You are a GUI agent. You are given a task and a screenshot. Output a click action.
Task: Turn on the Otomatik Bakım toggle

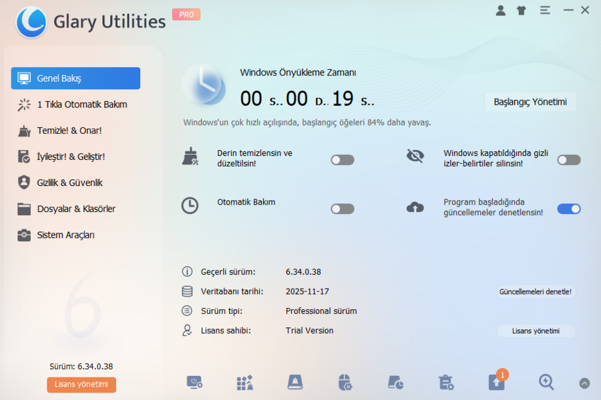[342, 208]
